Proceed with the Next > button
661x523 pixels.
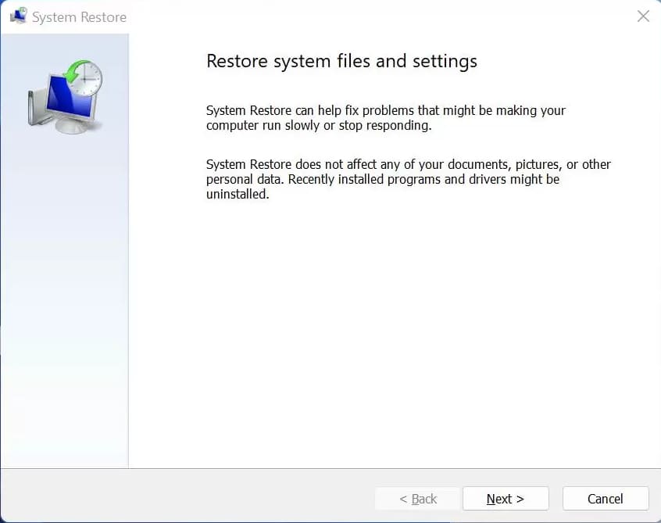tap(506, 499)
